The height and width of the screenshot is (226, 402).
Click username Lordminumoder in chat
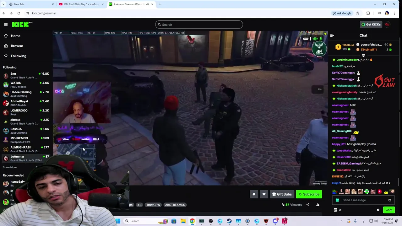click(x=347, y=60)
